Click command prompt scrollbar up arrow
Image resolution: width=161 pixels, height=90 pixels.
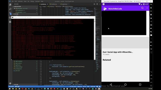coord(95,19)
